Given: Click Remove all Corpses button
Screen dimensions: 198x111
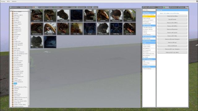Looking at the screenshot, I should coord(172,33).
